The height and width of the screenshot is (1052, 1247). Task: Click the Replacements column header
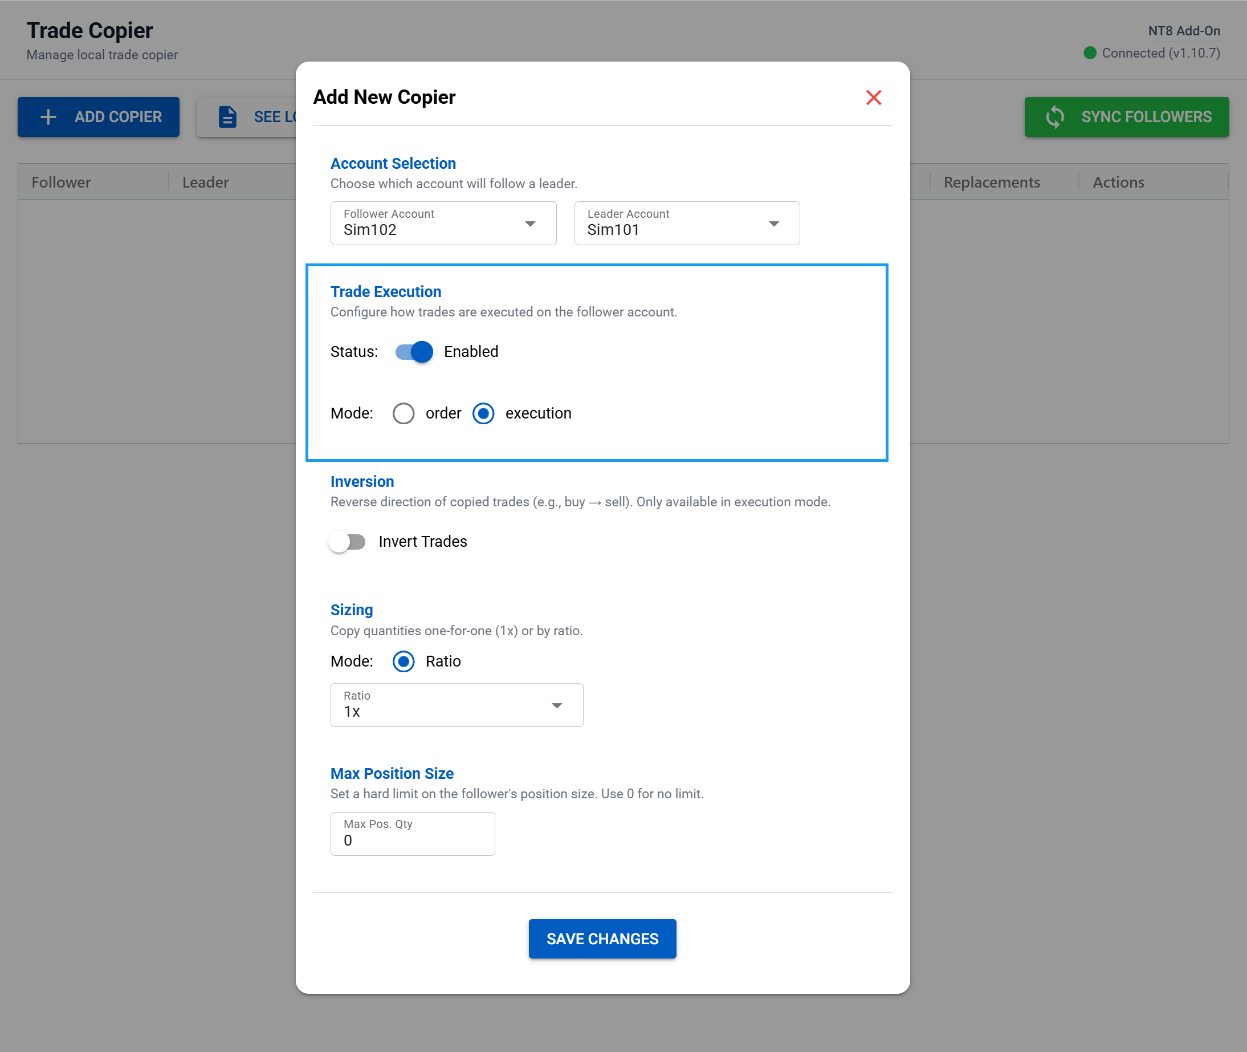tap(991, 182)
